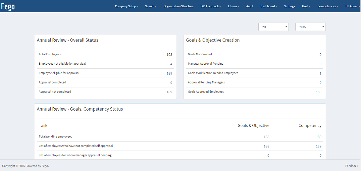Screen dimensions: 361x172
Task: Click the Feedback link in footer
Action: tap(352, 166)
